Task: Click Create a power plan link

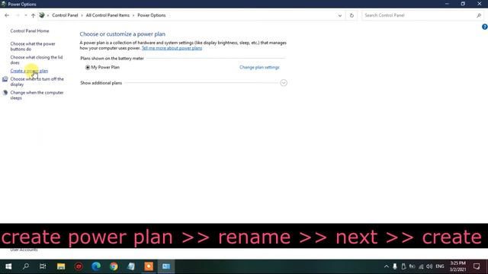Action: (29, 71)
